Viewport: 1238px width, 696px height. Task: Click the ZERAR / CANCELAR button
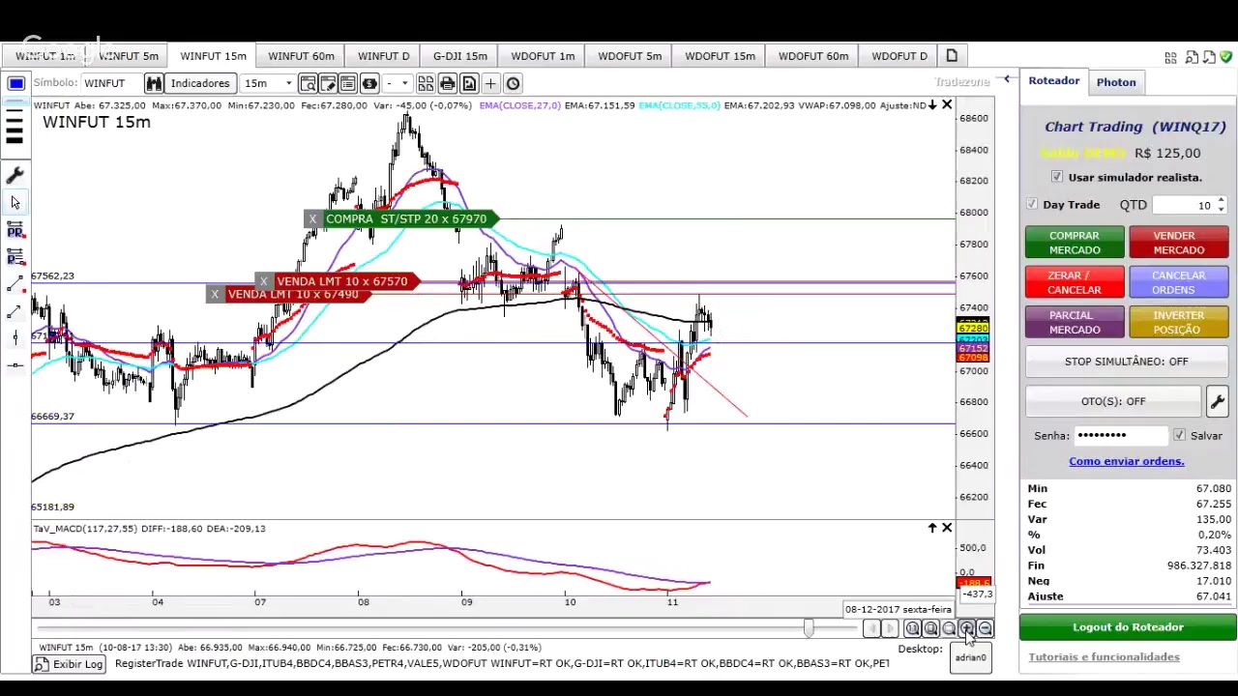click(1075, 282)
